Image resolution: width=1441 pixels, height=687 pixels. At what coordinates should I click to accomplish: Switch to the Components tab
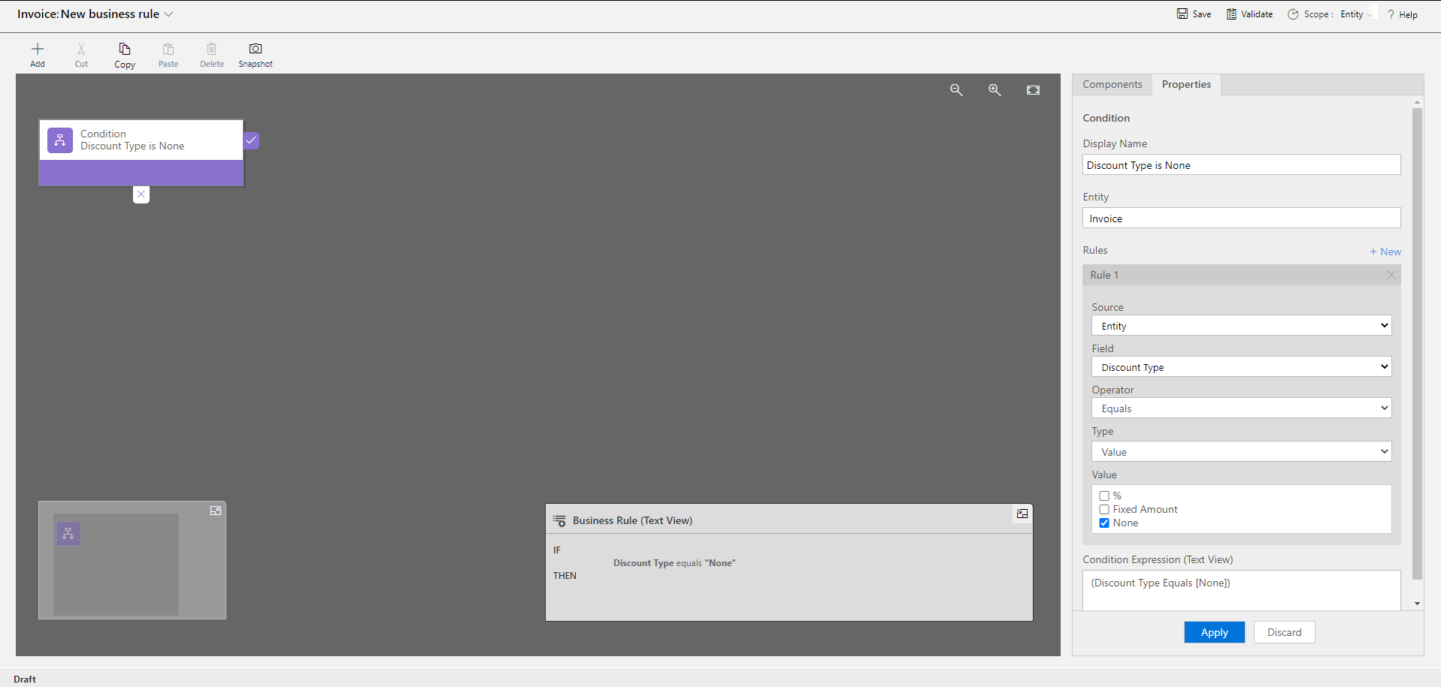point(1112,84)
